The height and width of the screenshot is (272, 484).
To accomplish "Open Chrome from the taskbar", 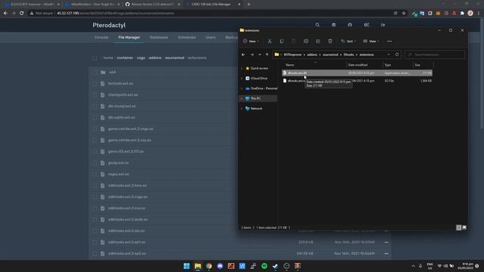I will pyautogui.click(x=209, y=266).
